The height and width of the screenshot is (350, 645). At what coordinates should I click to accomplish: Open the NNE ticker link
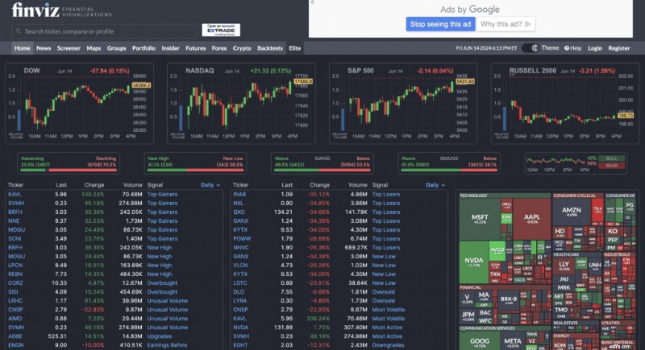pyautogui.click(x=14, y=220)
